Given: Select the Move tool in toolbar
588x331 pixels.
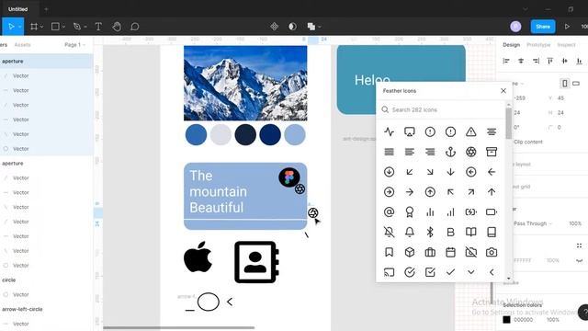Looking at the screenshot, I should click(11, 27).
